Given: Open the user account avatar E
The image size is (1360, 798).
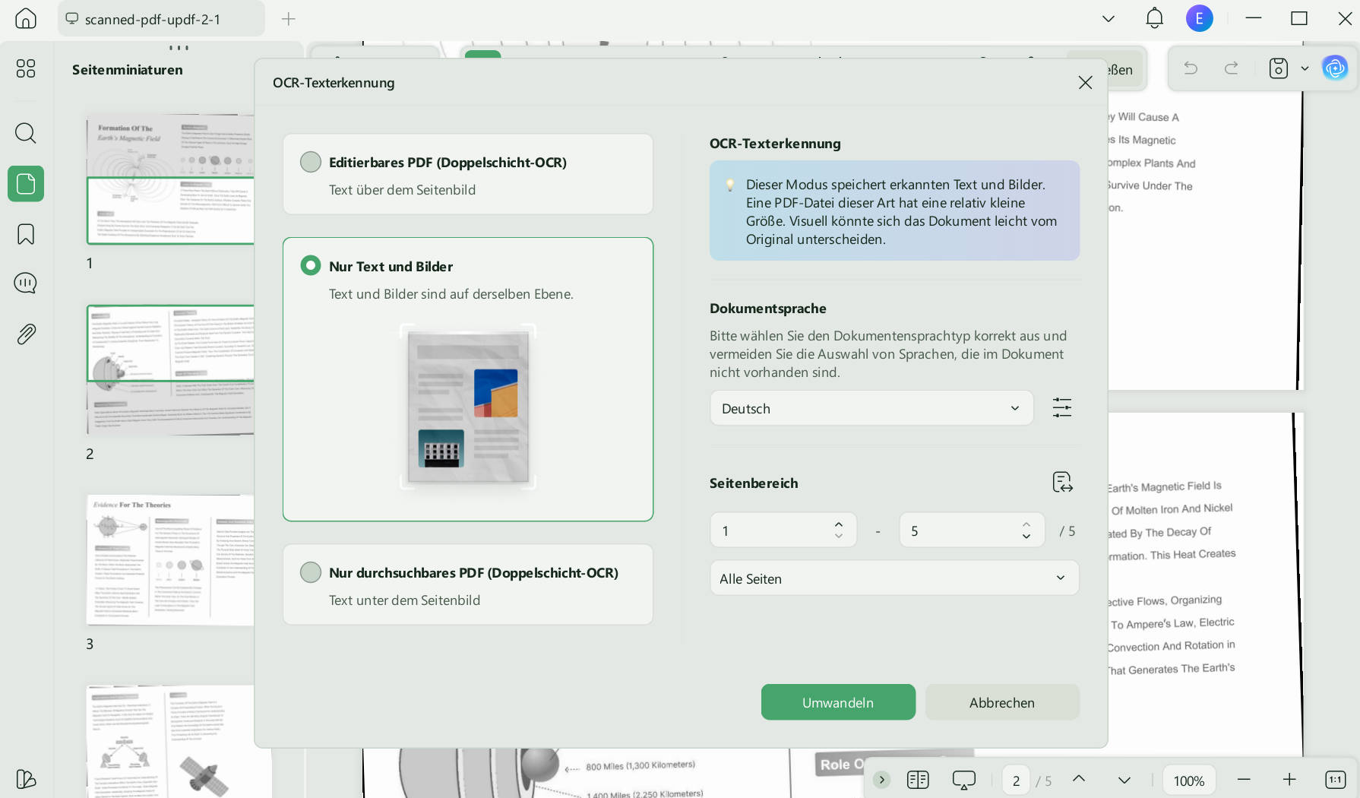Looking at the screenshot, I should point(1200,18).
